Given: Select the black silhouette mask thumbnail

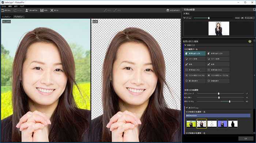Looking at the screenshot, I should pyautogui.click(x=233, y=124).
